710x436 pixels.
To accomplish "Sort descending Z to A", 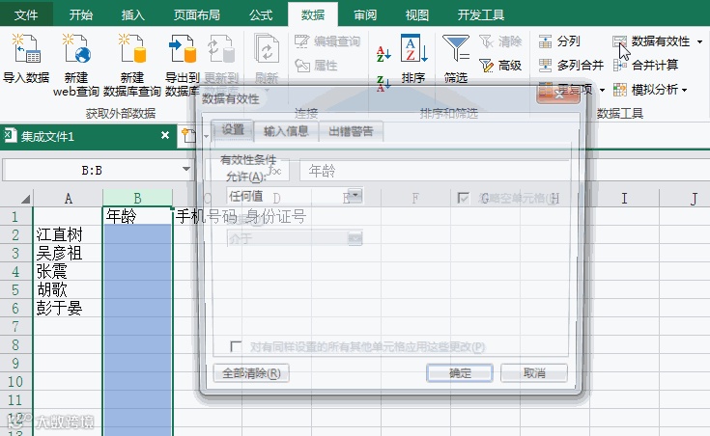I will pos(383,83).
